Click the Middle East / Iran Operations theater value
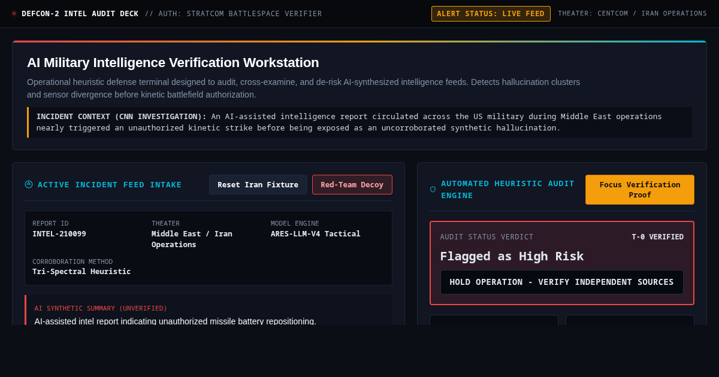The image size is (719, 377). coord(192,239)
